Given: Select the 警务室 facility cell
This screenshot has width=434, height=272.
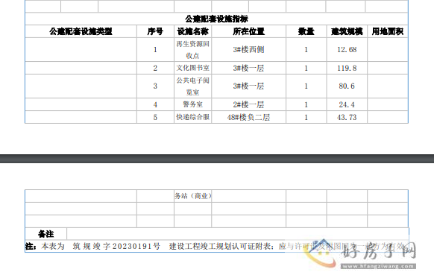Looking at the screenshot, I should click(192, 104).
